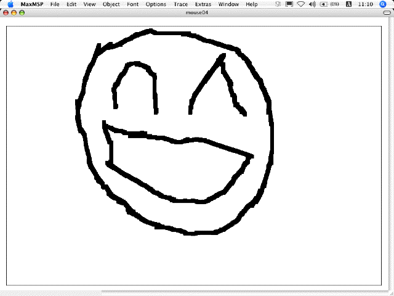Minimize the mouse04 window with yellow button
This screenshot has height=296, width=394.
click(x=14, y=13)
